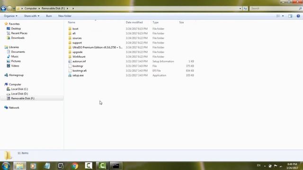Sort by the Date modified column
The height and width of the screenshot is (170, 303).
(134, 22)
